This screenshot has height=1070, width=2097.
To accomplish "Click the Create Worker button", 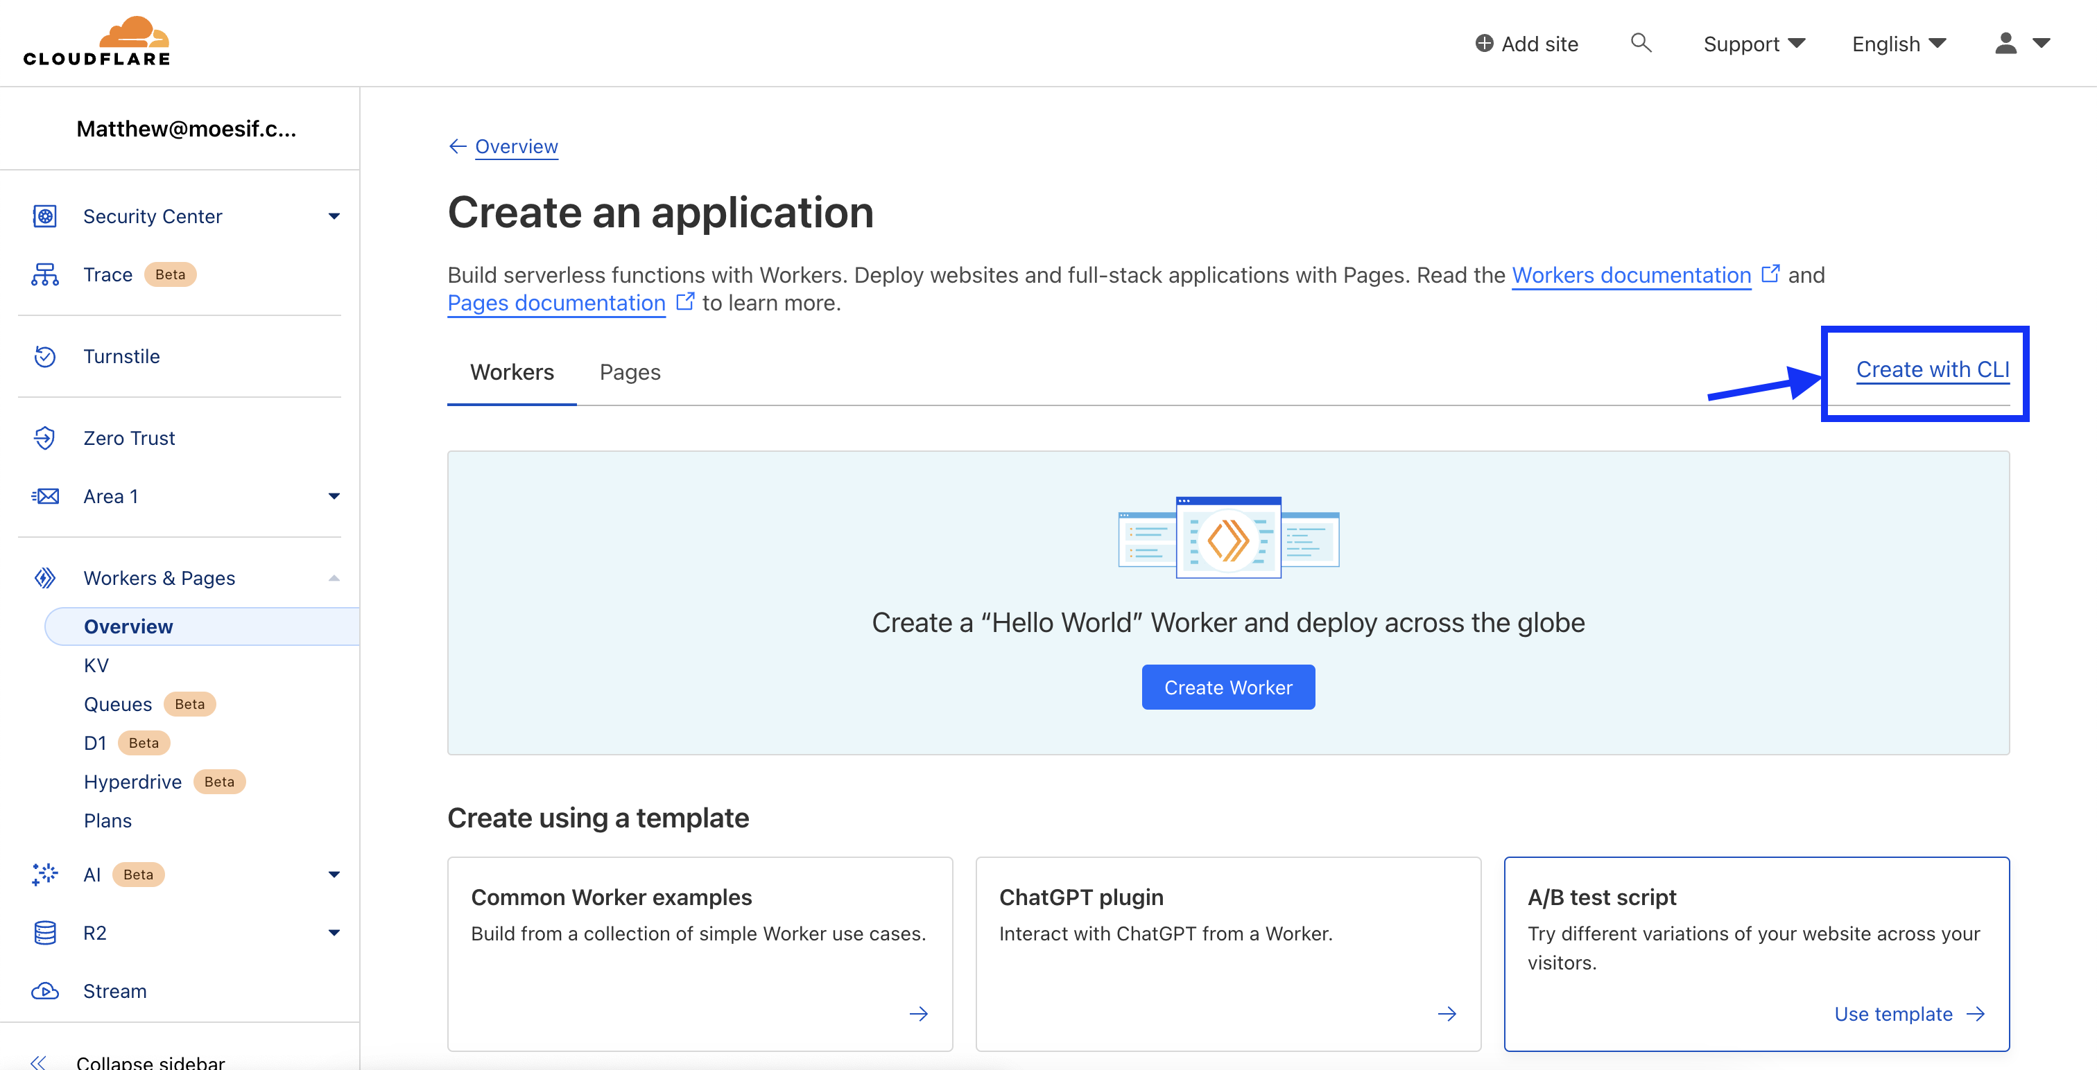I will tap(1227, 687).
